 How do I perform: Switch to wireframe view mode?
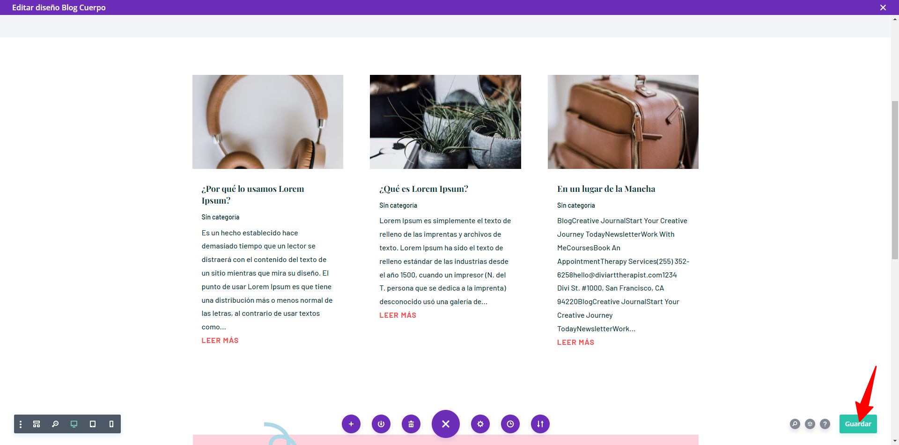tap(37, 424)
